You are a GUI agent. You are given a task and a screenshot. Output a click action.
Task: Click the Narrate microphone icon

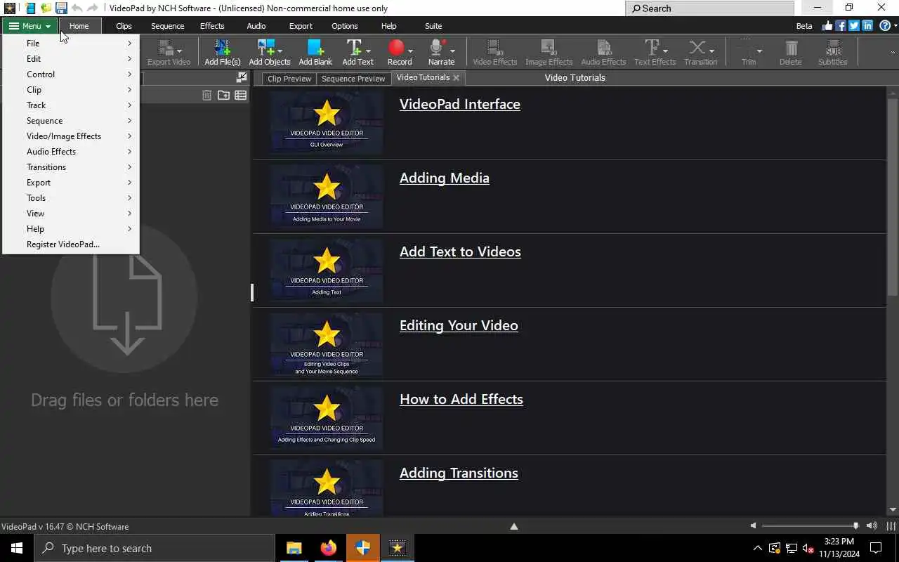pos(438,48)
